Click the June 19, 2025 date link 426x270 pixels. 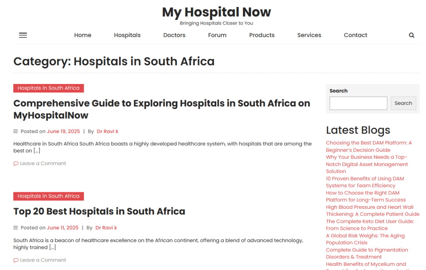click(x=63, y=131)
